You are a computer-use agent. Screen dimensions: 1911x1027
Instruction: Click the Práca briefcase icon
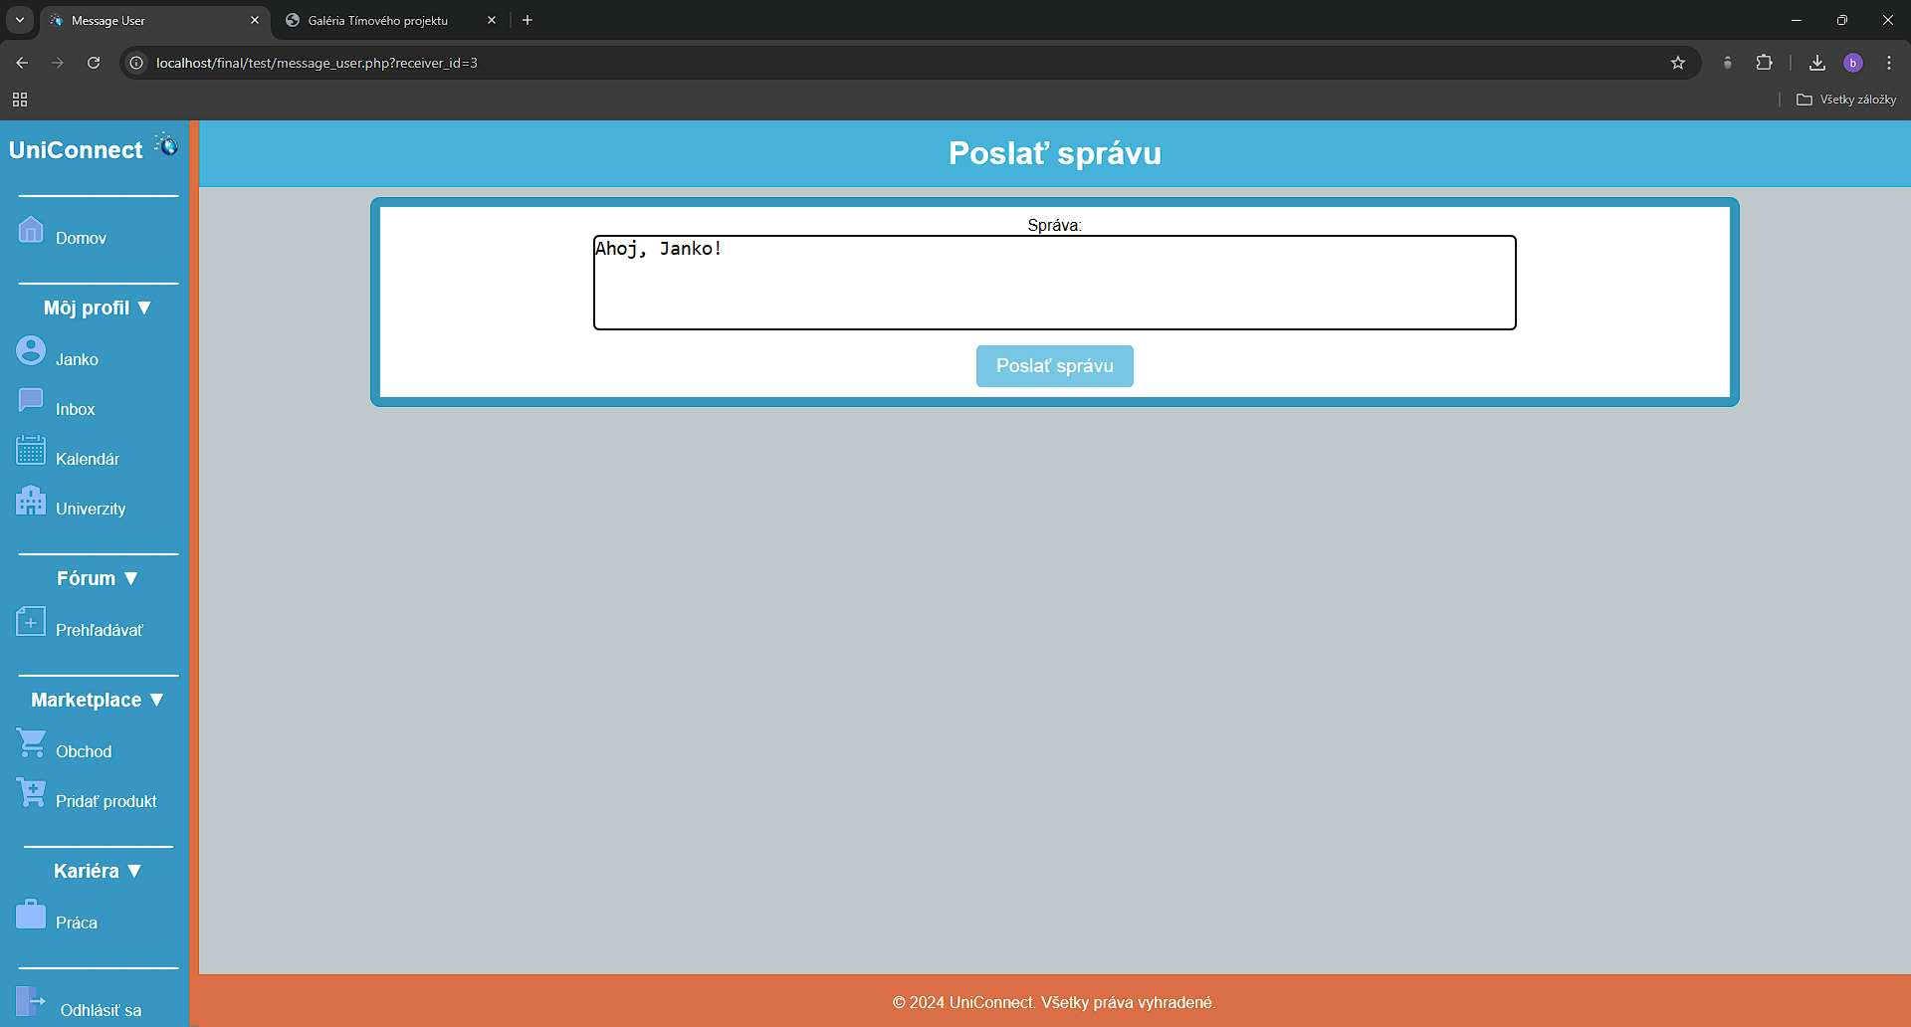31,914
